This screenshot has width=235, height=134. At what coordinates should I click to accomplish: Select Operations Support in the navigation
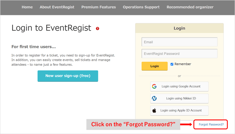[141, 7]
